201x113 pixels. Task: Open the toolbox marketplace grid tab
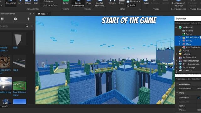[2, 19]
